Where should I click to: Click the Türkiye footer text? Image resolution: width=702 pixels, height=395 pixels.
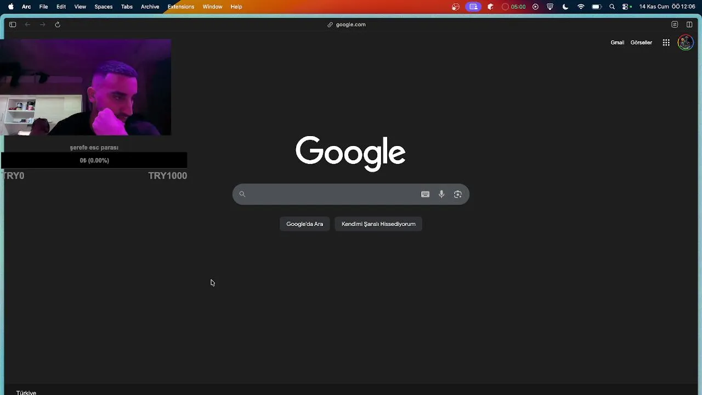tap(26, 392)
